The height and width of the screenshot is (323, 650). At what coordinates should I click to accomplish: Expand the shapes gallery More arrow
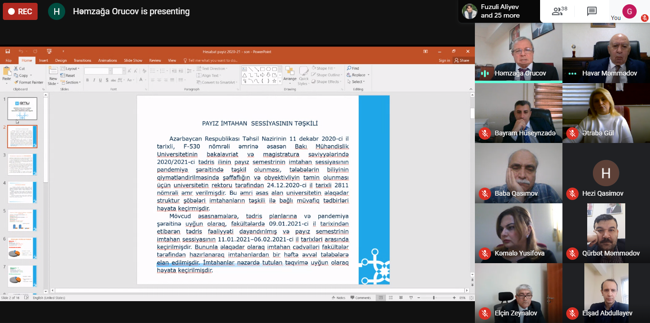pos(280,82)
